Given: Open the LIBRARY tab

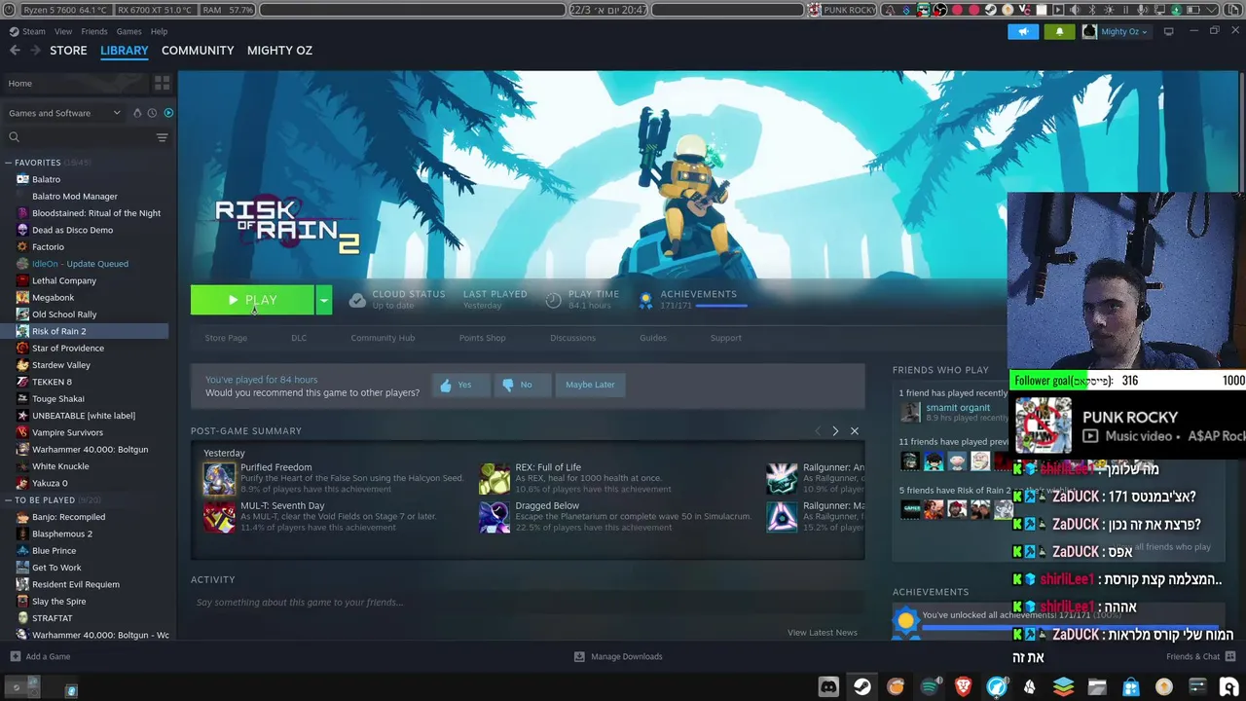Looking at the screenshot, I should 125,51.
